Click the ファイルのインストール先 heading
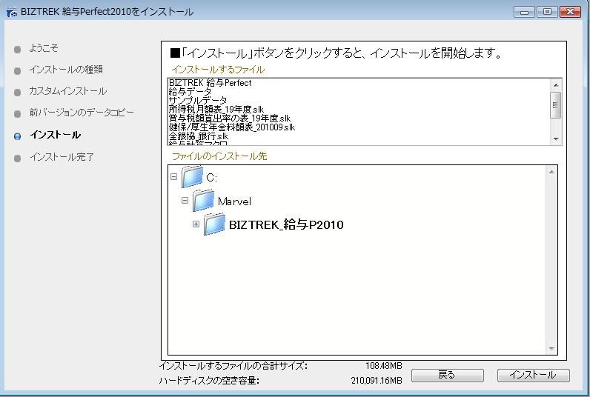Screen dimensions: 590x397 click(219, 156)
